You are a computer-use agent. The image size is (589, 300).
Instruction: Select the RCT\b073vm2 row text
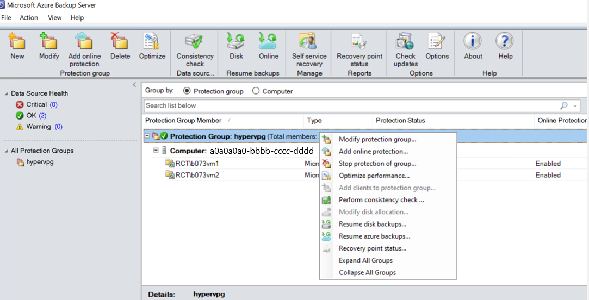click(197, 175)
